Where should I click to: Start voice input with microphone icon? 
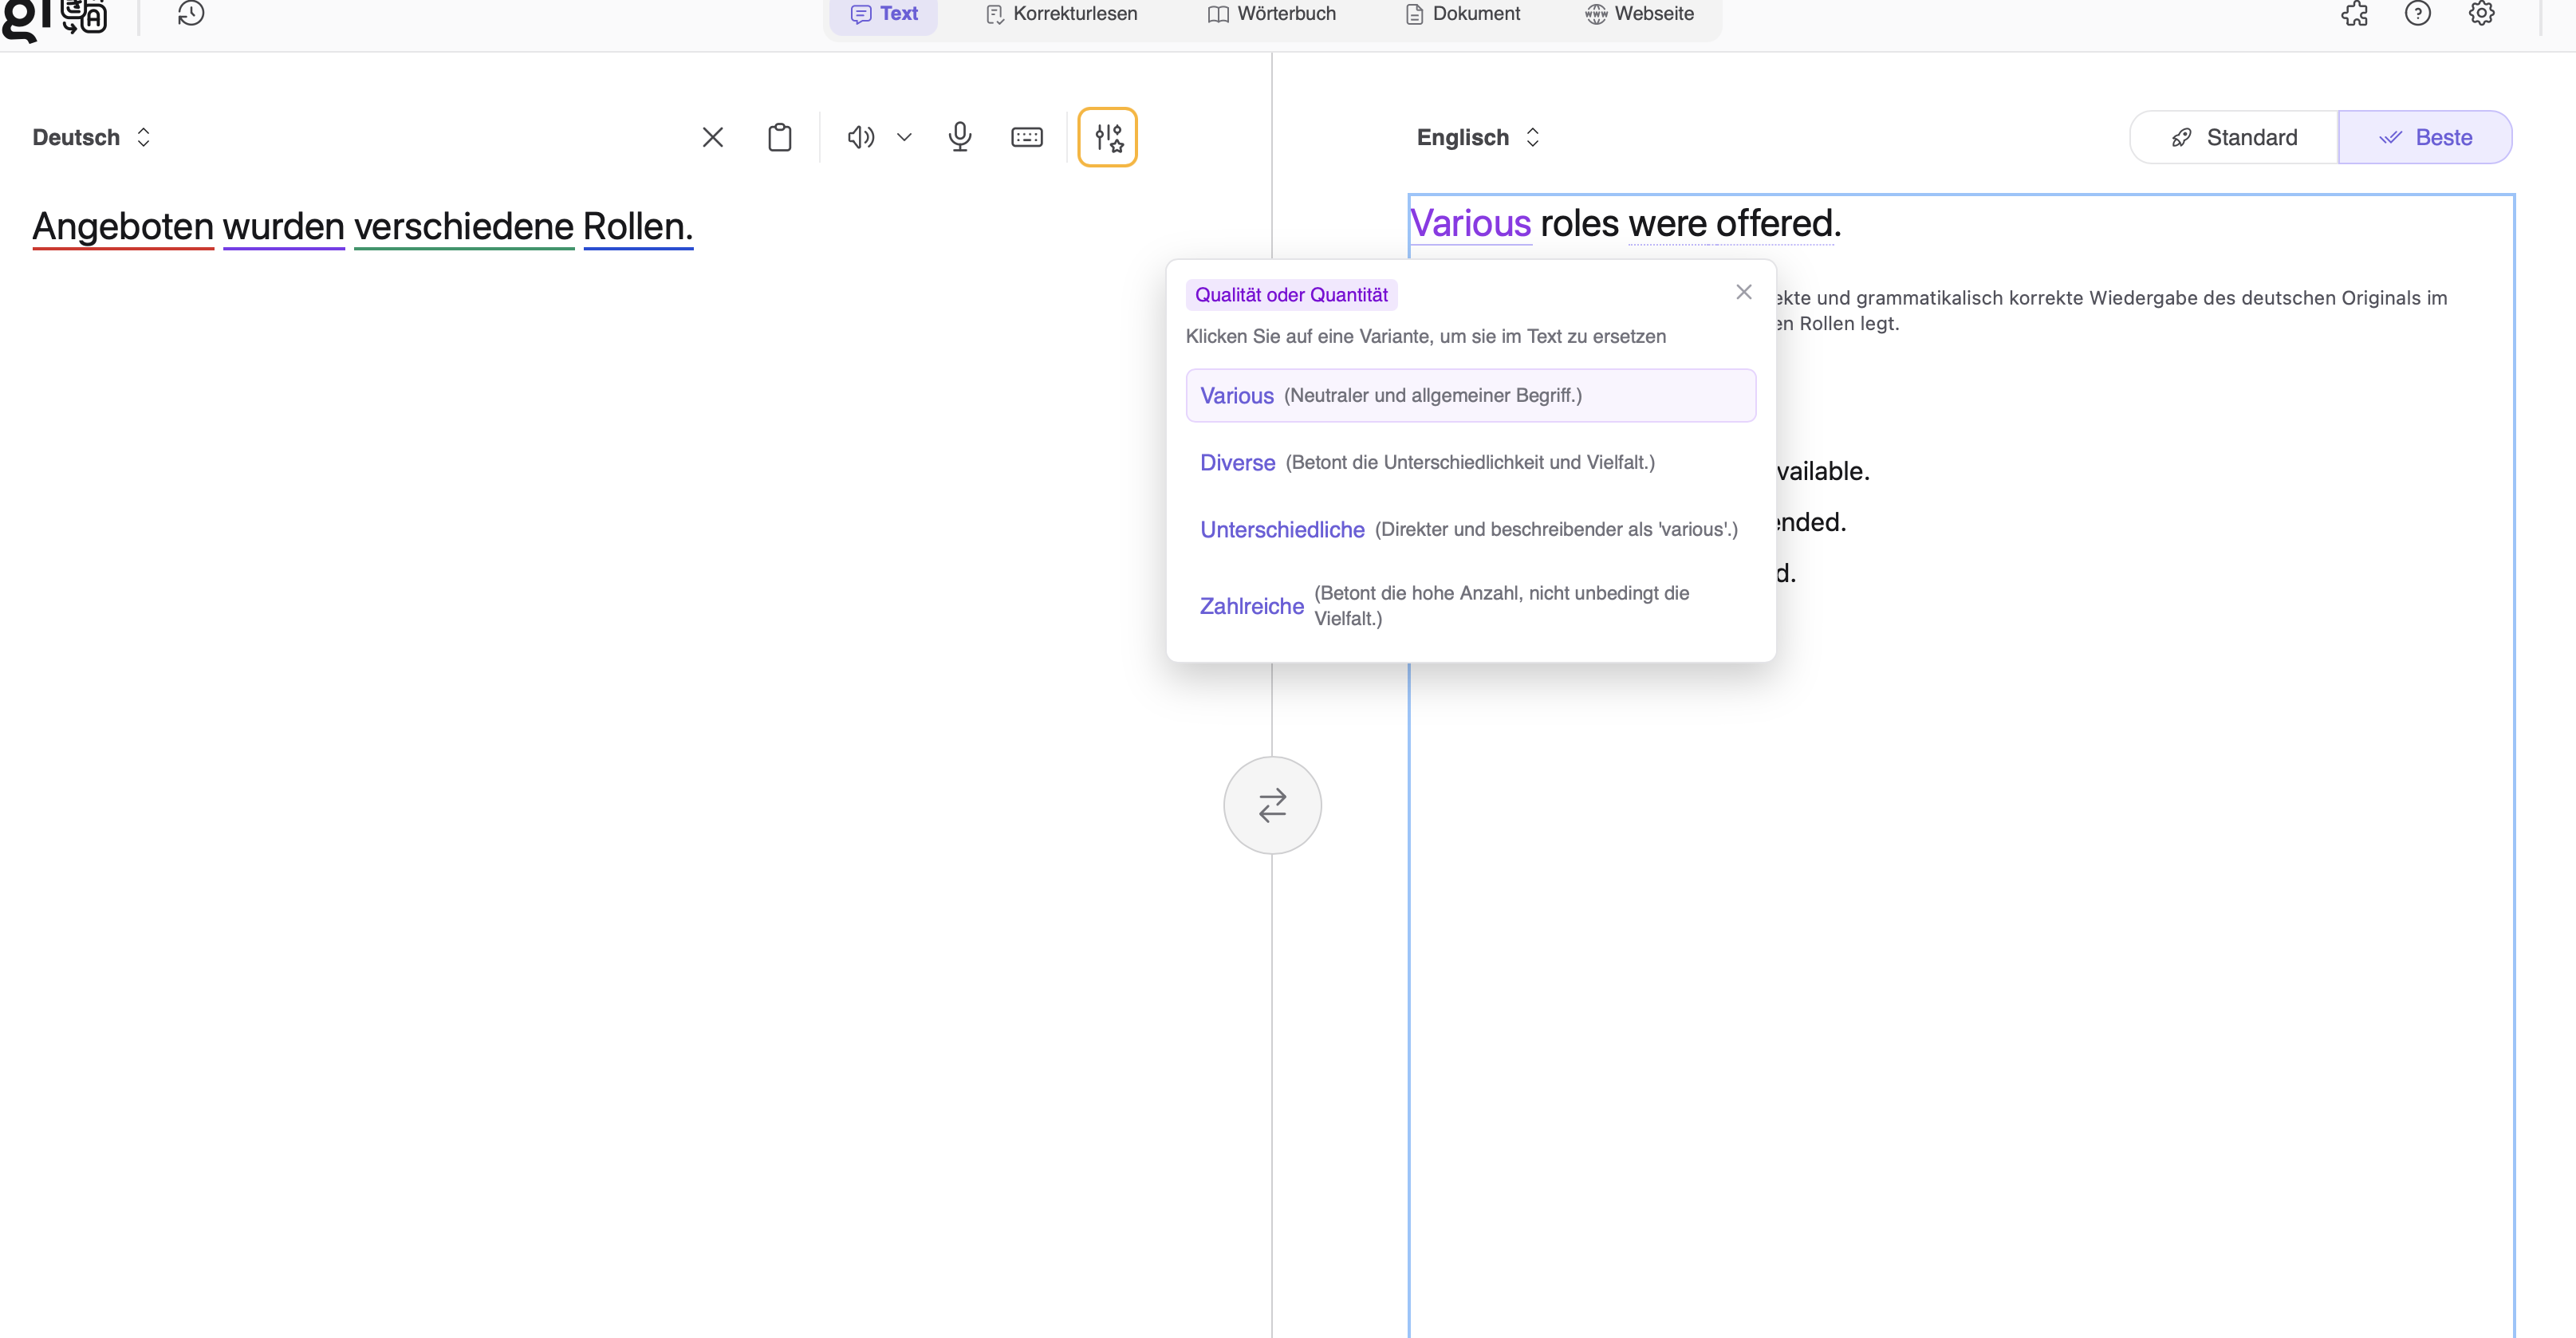959,137
